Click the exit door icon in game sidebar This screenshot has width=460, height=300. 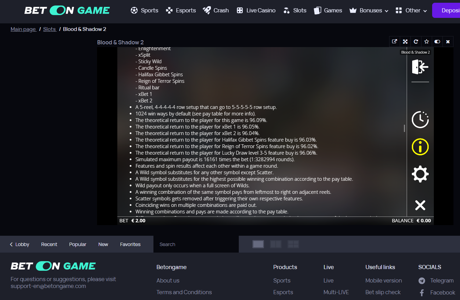click(x=420, y=67)
